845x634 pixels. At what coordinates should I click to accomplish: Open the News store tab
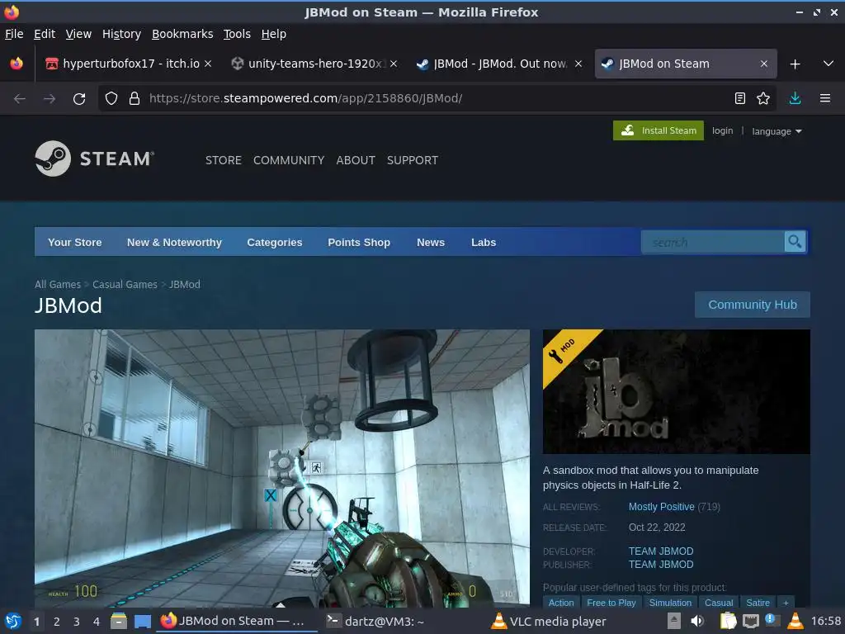point(431,242)
